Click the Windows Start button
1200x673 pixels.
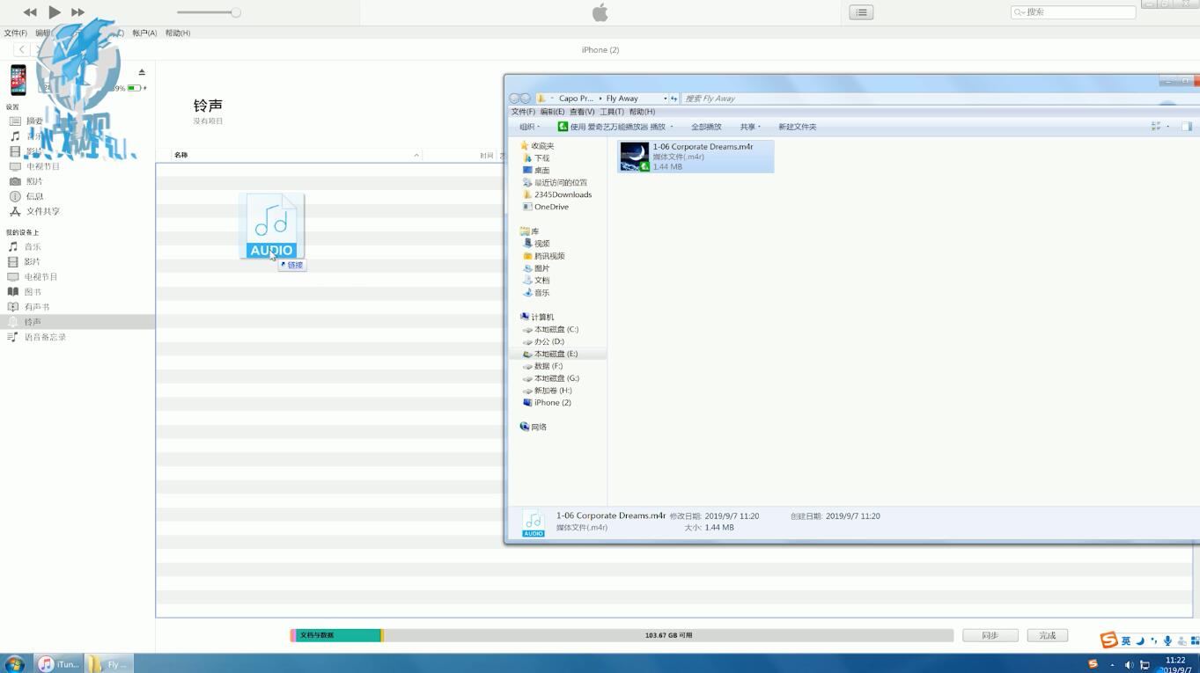pyautogui.click(x=14, y=664)
